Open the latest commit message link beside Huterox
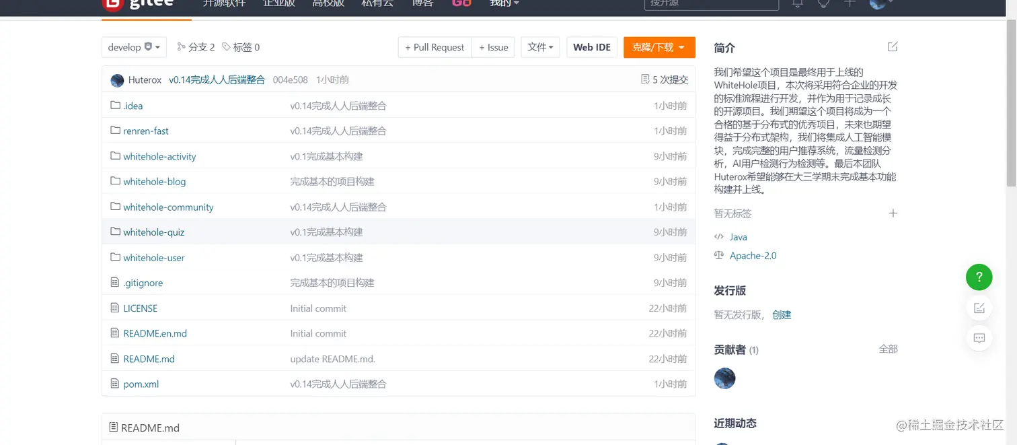Viewport: 1017px width, 445px height. point(217,79)
